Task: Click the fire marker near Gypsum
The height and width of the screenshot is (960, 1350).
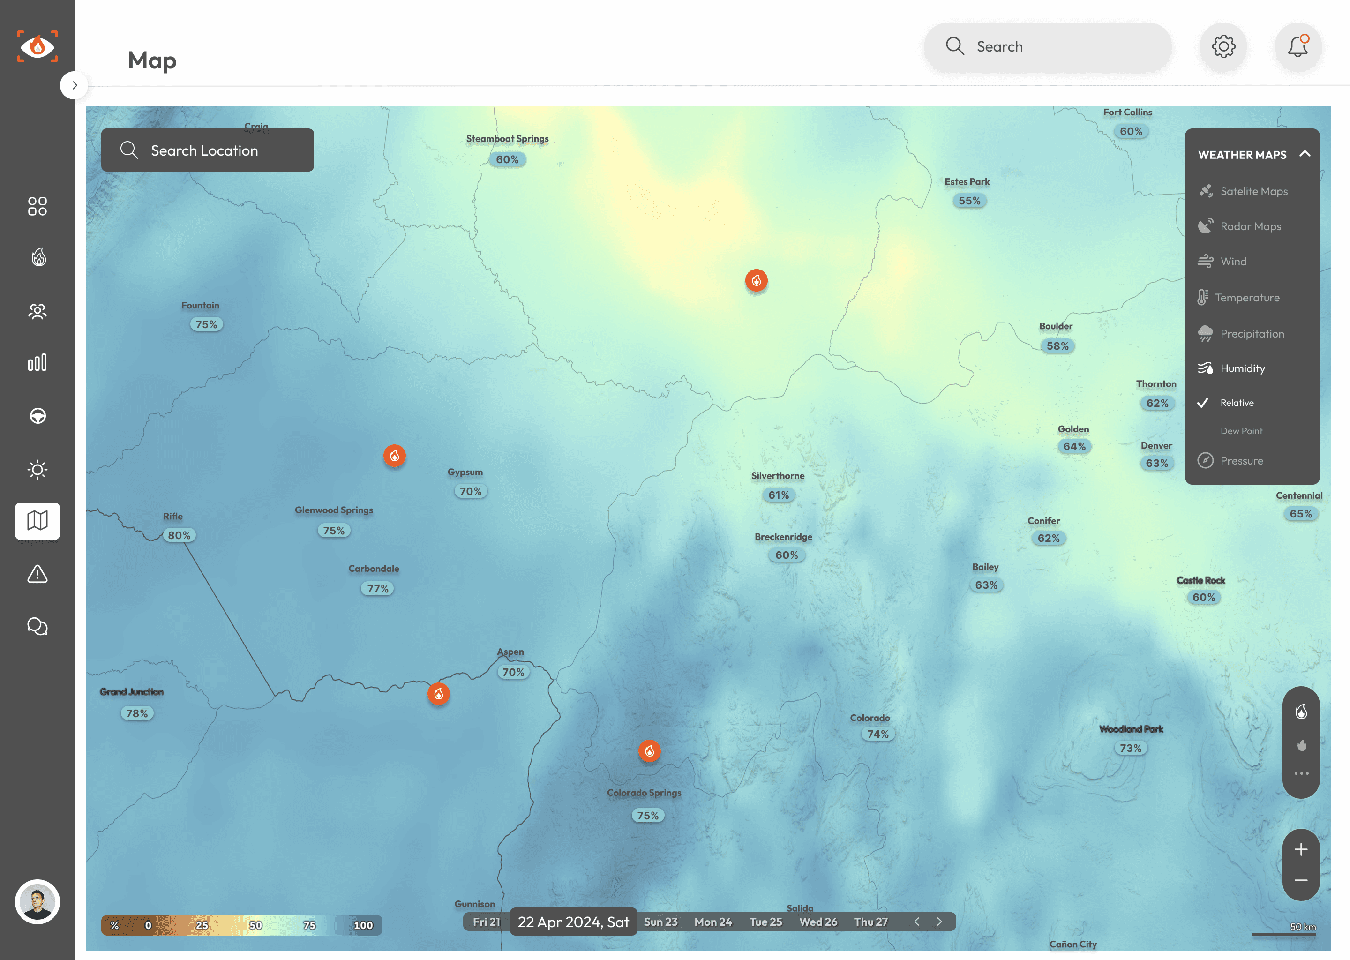Action: tap(394, 456)
